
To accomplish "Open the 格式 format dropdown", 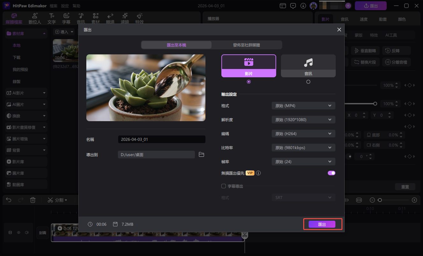I will coord(303,105).
